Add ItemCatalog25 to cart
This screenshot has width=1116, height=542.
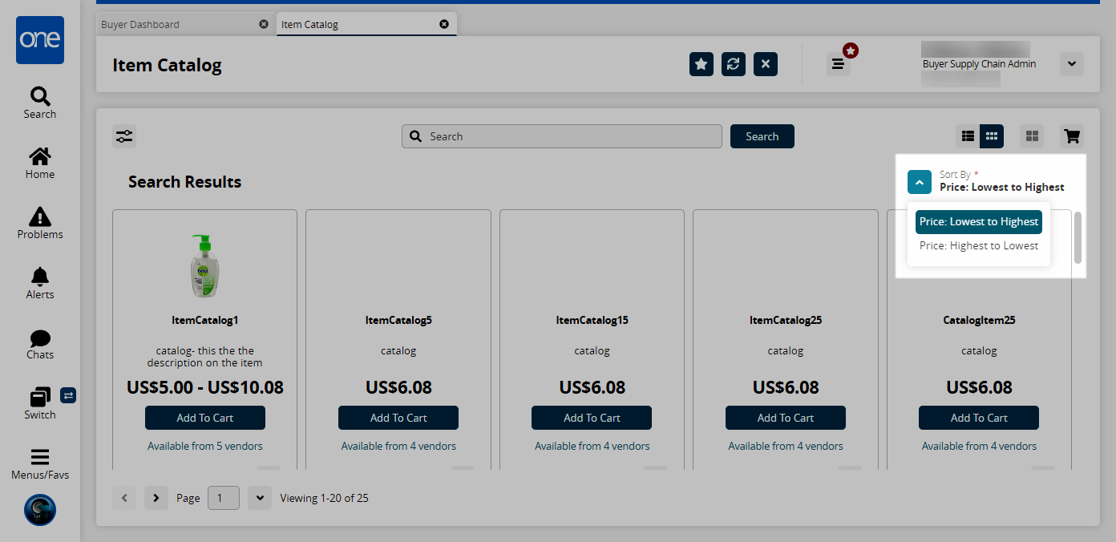(786, 418)
